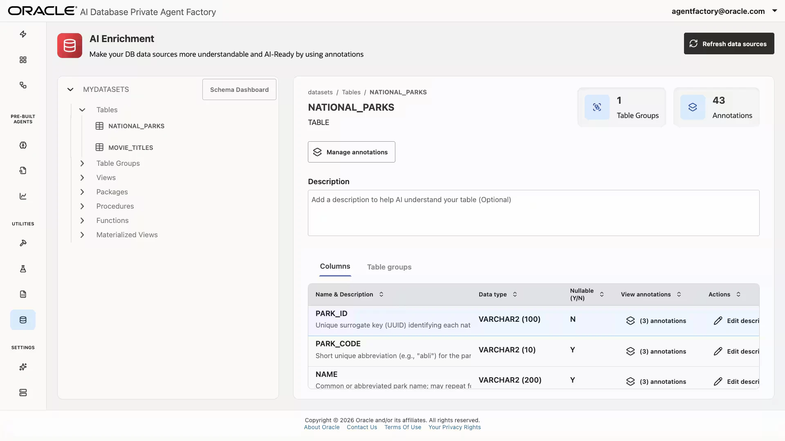Go to datasets in the breadcrumb
Viewport: 785px width, 441px height.
[x=320, y=92]
